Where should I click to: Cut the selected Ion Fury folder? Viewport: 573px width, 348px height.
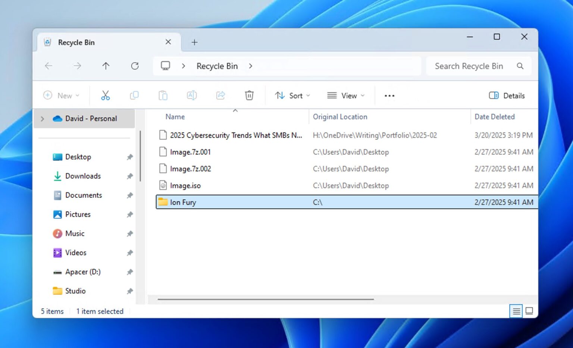point(105,95)
